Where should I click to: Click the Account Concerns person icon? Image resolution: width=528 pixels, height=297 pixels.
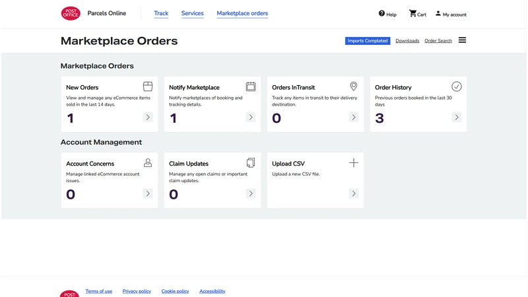click(148, 162)
